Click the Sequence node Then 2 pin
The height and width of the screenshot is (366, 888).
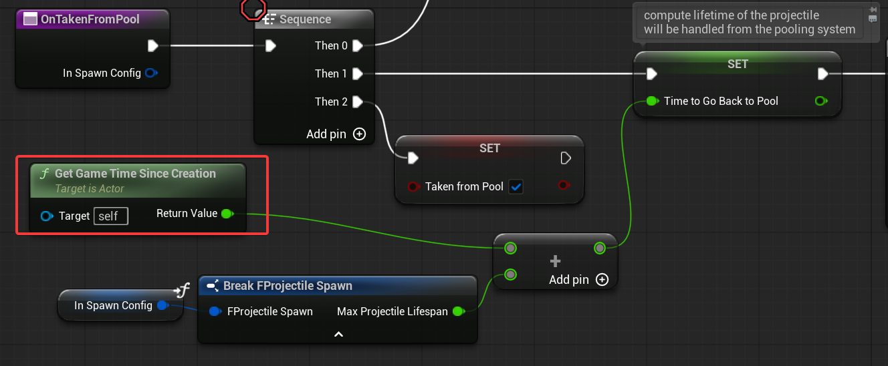pyautogui.click(x=357, y=102)
